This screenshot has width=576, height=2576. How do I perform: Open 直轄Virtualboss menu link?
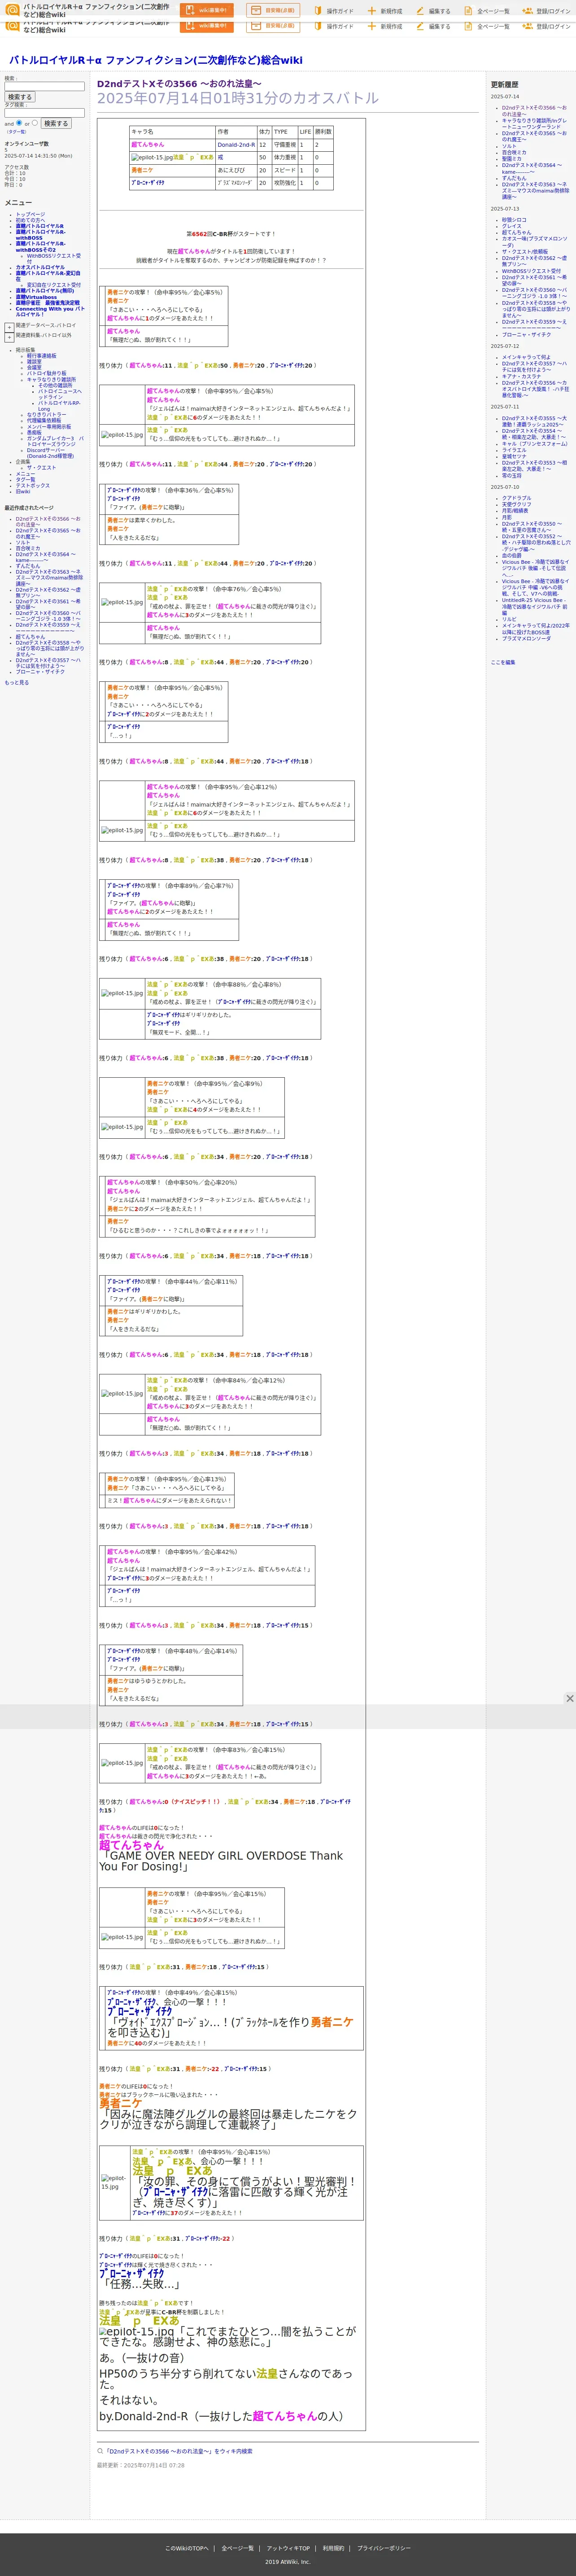[x=36, y=297]
